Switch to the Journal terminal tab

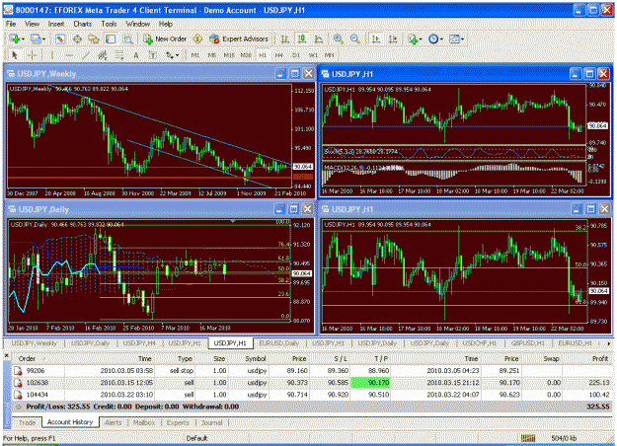[211, 422]
